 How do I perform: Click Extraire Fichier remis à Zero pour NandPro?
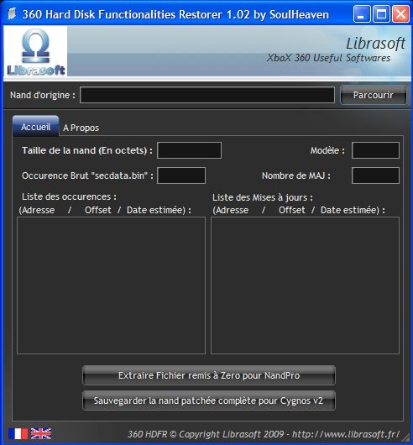pos(209,375)
